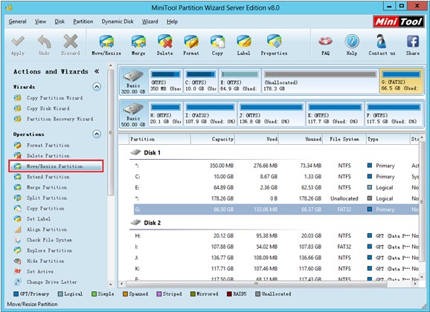Click the sidebar scroll down arrow
Viewport: 430px width, 312px height.
(111, 284)
